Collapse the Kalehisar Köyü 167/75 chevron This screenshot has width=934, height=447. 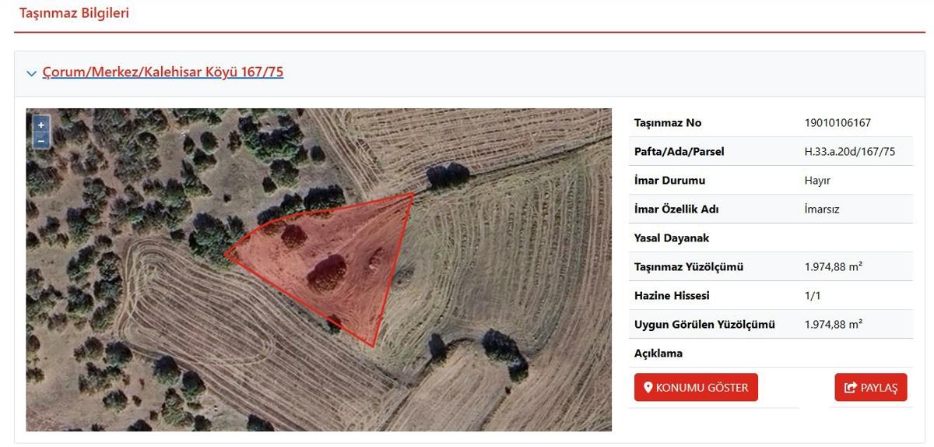click(x=31, y=73)
